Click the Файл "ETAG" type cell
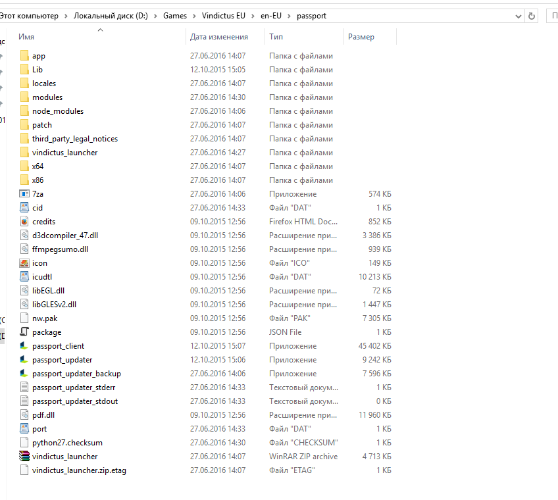This screenshot has height=500, width=558. pyautogui.click(x=292, y=470)
